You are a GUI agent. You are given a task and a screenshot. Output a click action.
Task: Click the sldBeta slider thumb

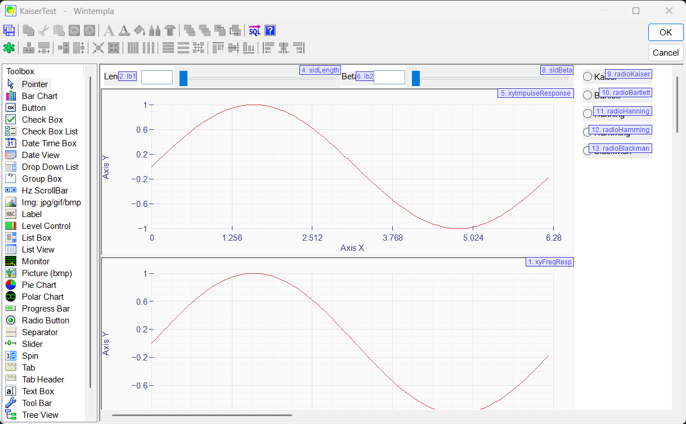pos(416,78)
